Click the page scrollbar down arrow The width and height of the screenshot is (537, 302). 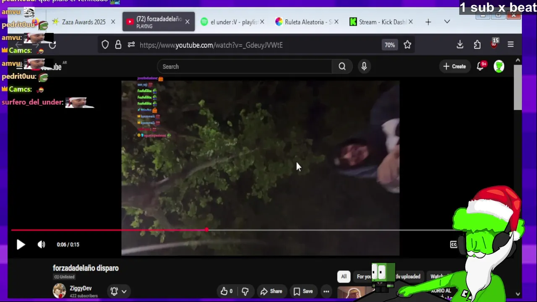pos(518,294)
